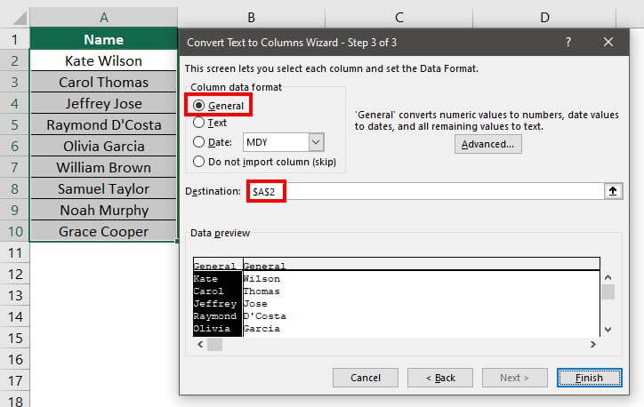644x407 pixels.
Task: Select row 2 header
Action: point(15,60)
